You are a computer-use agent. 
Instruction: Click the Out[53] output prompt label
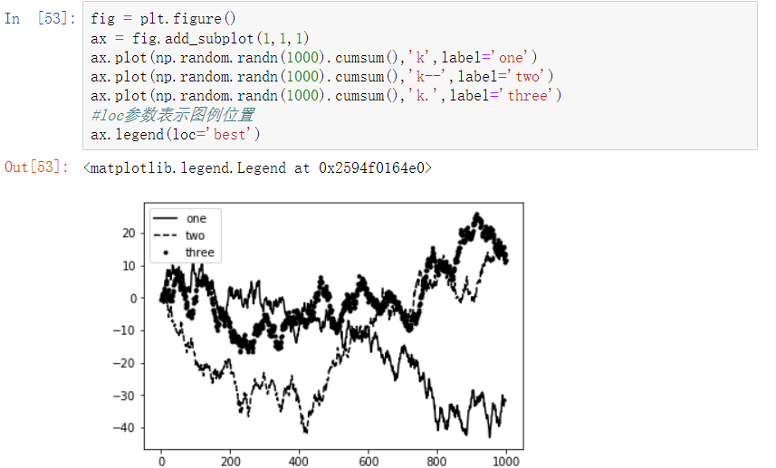36,167
